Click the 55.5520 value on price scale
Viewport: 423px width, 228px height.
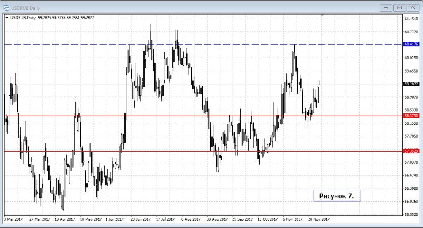coord(412,214)
